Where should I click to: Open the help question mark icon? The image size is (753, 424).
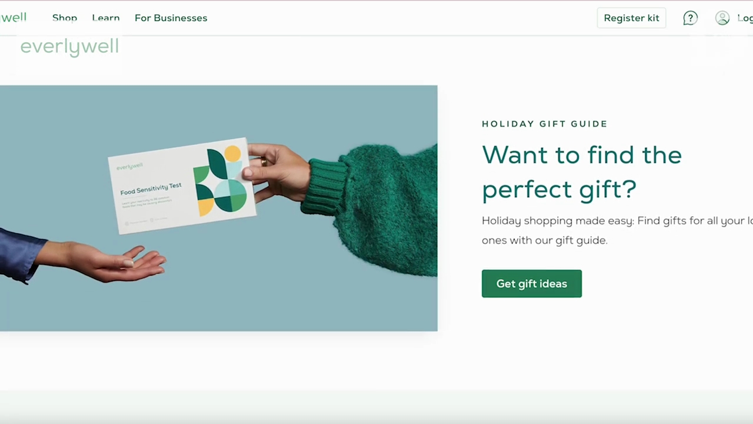click(690, 18)
